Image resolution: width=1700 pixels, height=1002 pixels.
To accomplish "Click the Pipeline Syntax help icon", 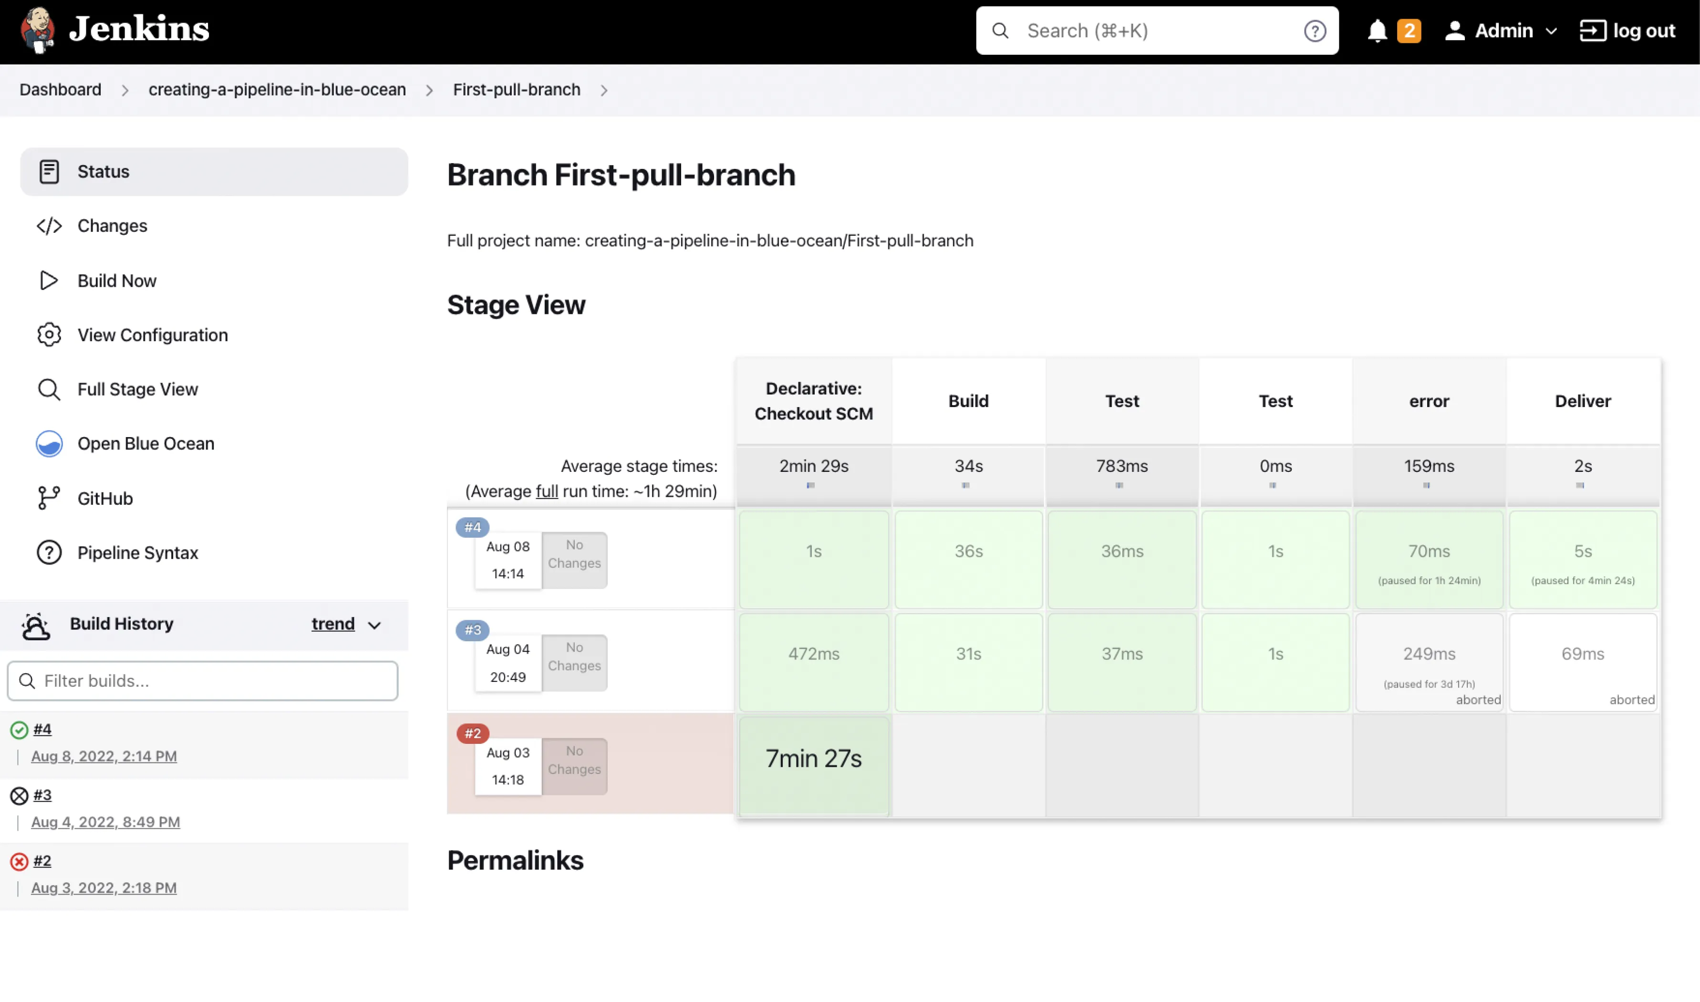I will (x=49, y=553).
